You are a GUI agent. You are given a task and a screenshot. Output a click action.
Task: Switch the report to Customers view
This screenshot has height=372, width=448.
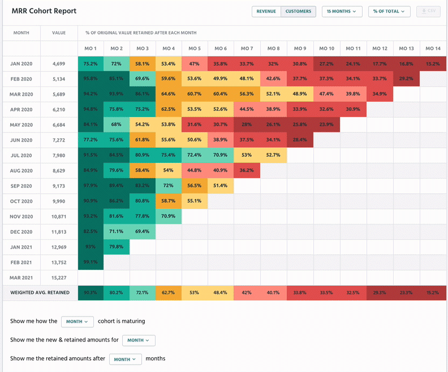[x=298, y=11]
